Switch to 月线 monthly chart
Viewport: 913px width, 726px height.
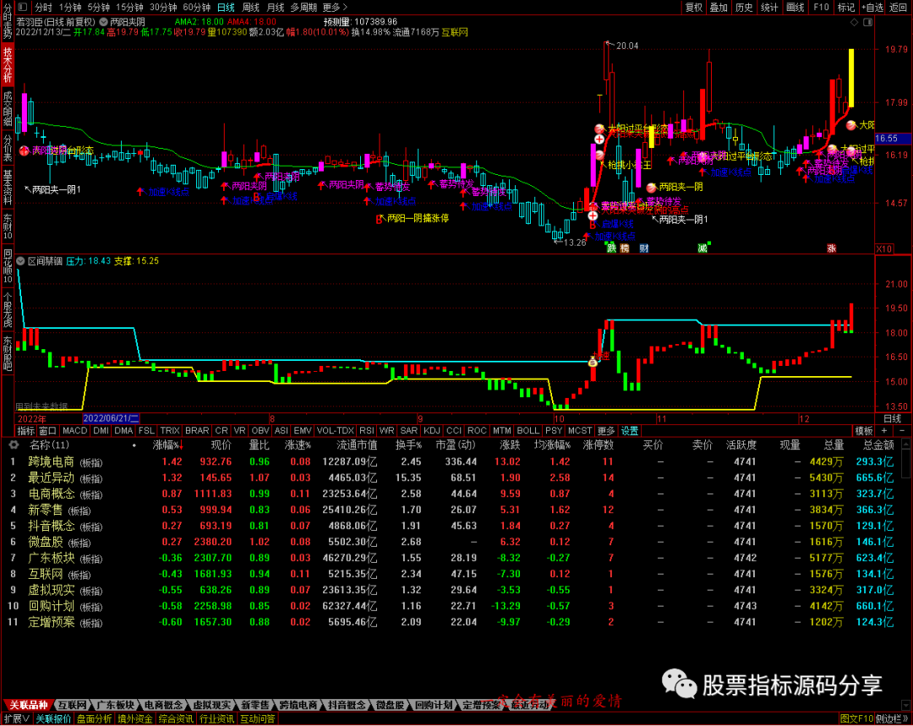(x=275, y=7)
